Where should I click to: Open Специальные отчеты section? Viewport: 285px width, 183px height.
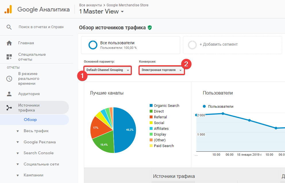32,57
